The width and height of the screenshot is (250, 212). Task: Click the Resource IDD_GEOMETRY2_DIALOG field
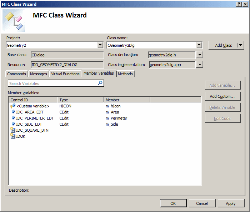(x=67, y=65)
